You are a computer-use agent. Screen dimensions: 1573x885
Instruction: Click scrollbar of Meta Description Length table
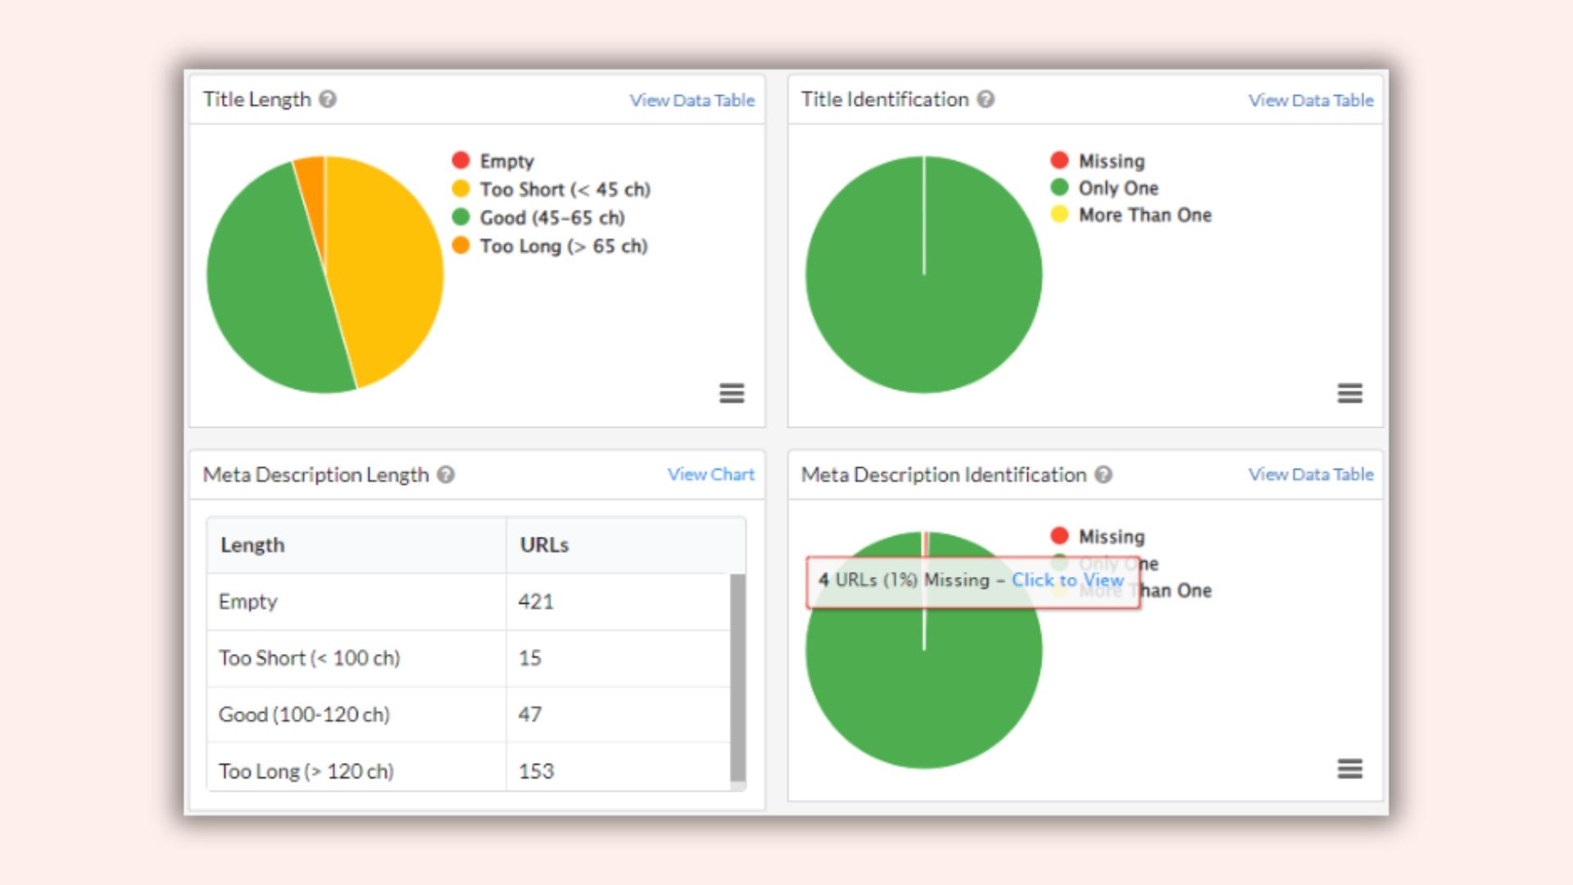737,678
